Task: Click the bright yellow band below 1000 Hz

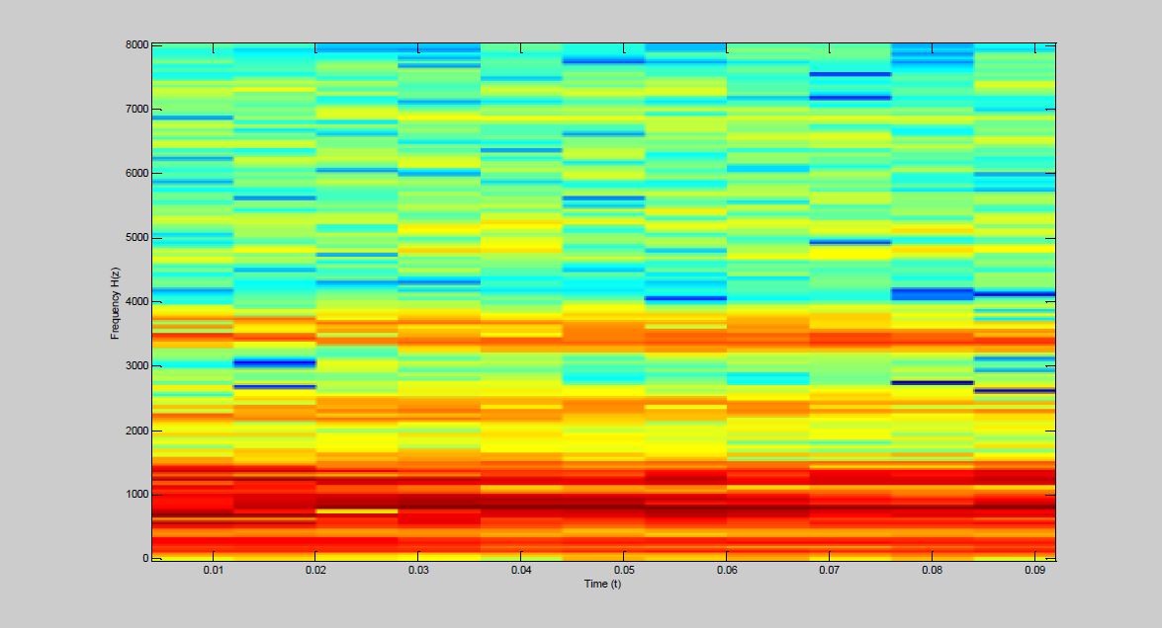Action: tap(356, 510)
